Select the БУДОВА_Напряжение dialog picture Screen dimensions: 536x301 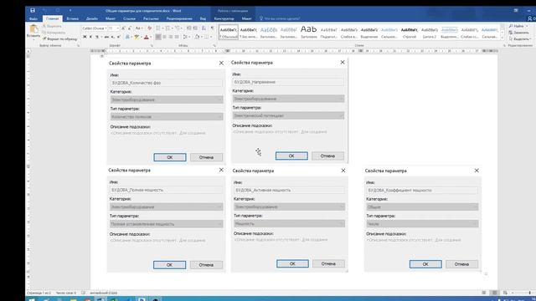point(290,110)
